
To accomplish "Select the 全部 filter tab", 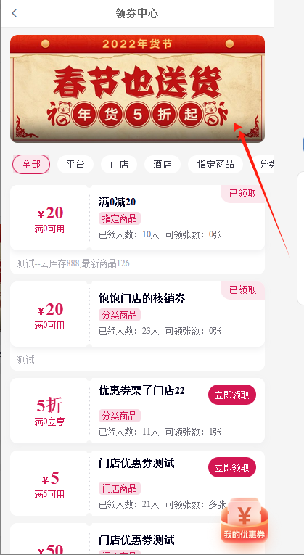I will point(31,165).
